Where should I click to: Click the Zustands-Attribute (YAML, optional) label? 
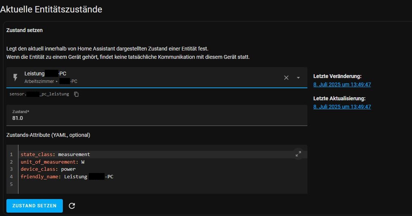point(48,135)
